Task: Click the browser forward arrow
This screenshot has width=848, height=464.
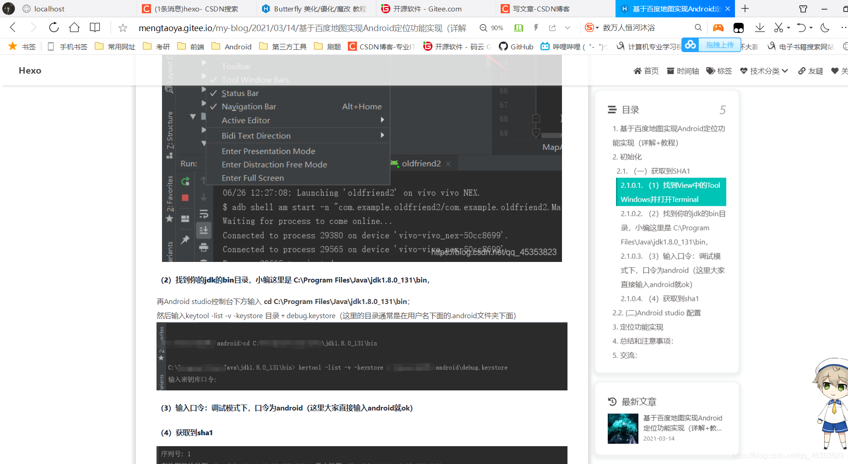Action: tap(33, 27)
